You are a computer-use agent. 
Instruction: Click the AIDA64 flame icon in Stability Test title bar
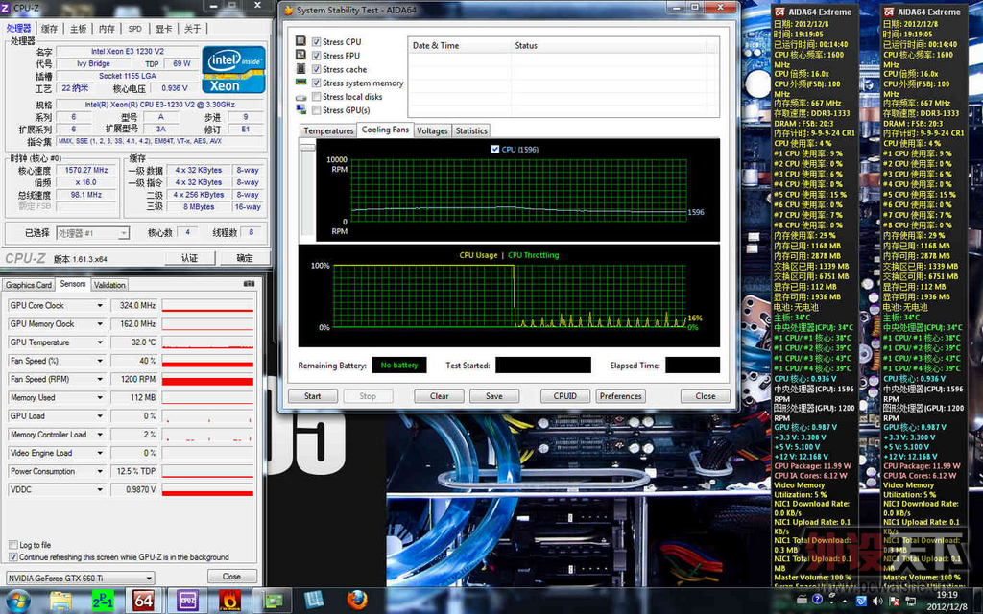pos(289,10)
